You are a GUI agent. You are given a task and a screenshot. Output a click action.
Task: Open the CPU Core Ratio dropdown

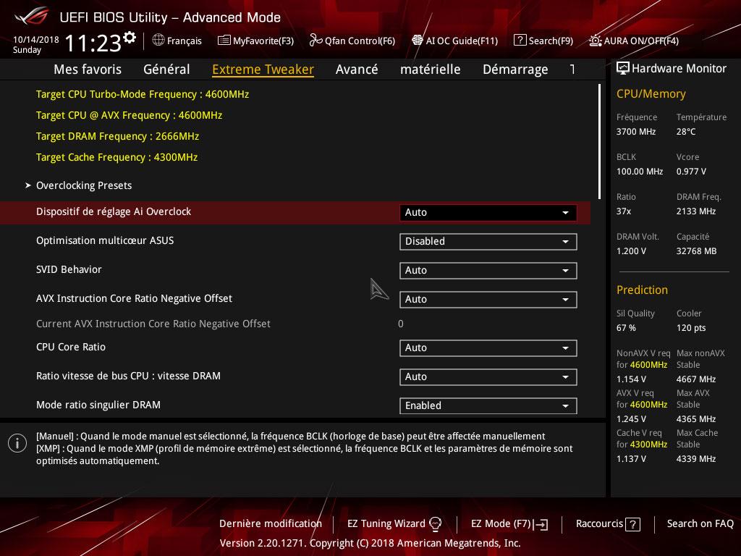pyautogui.click(x=488, y=348)
